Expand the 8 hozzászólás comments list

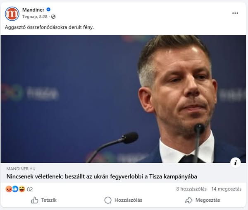[x=191, y=189]
